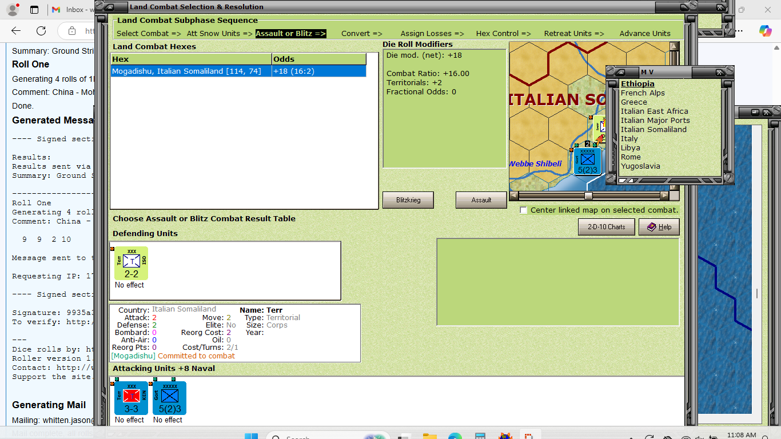The width and height of the screenshot is (781, 439).
Task: Select Rome in the M V list
Action: 631,157
